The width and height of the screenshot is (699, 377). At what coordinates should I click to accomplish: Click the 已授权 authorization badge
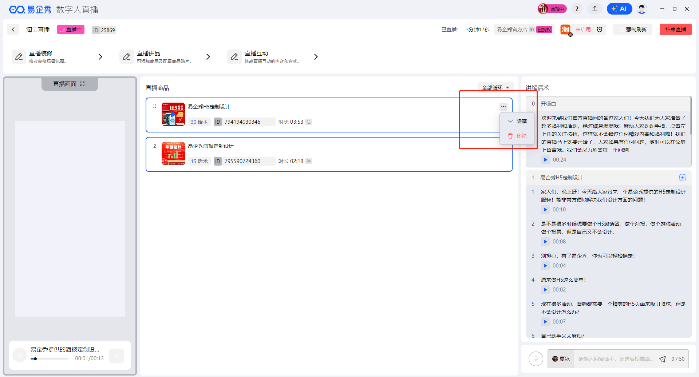tap(544, 29)
